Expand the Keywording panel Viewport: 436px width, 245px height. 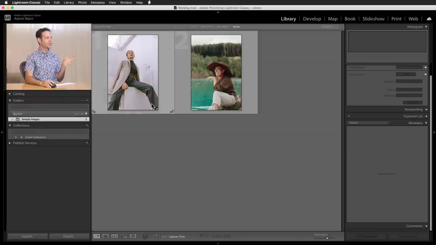[x=426, y=109]
